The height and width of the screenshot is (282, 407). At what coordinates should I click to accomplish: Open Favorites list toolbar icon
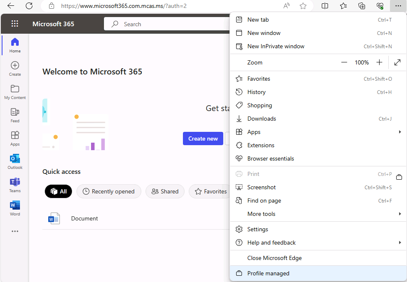click(x=343, y=6)
